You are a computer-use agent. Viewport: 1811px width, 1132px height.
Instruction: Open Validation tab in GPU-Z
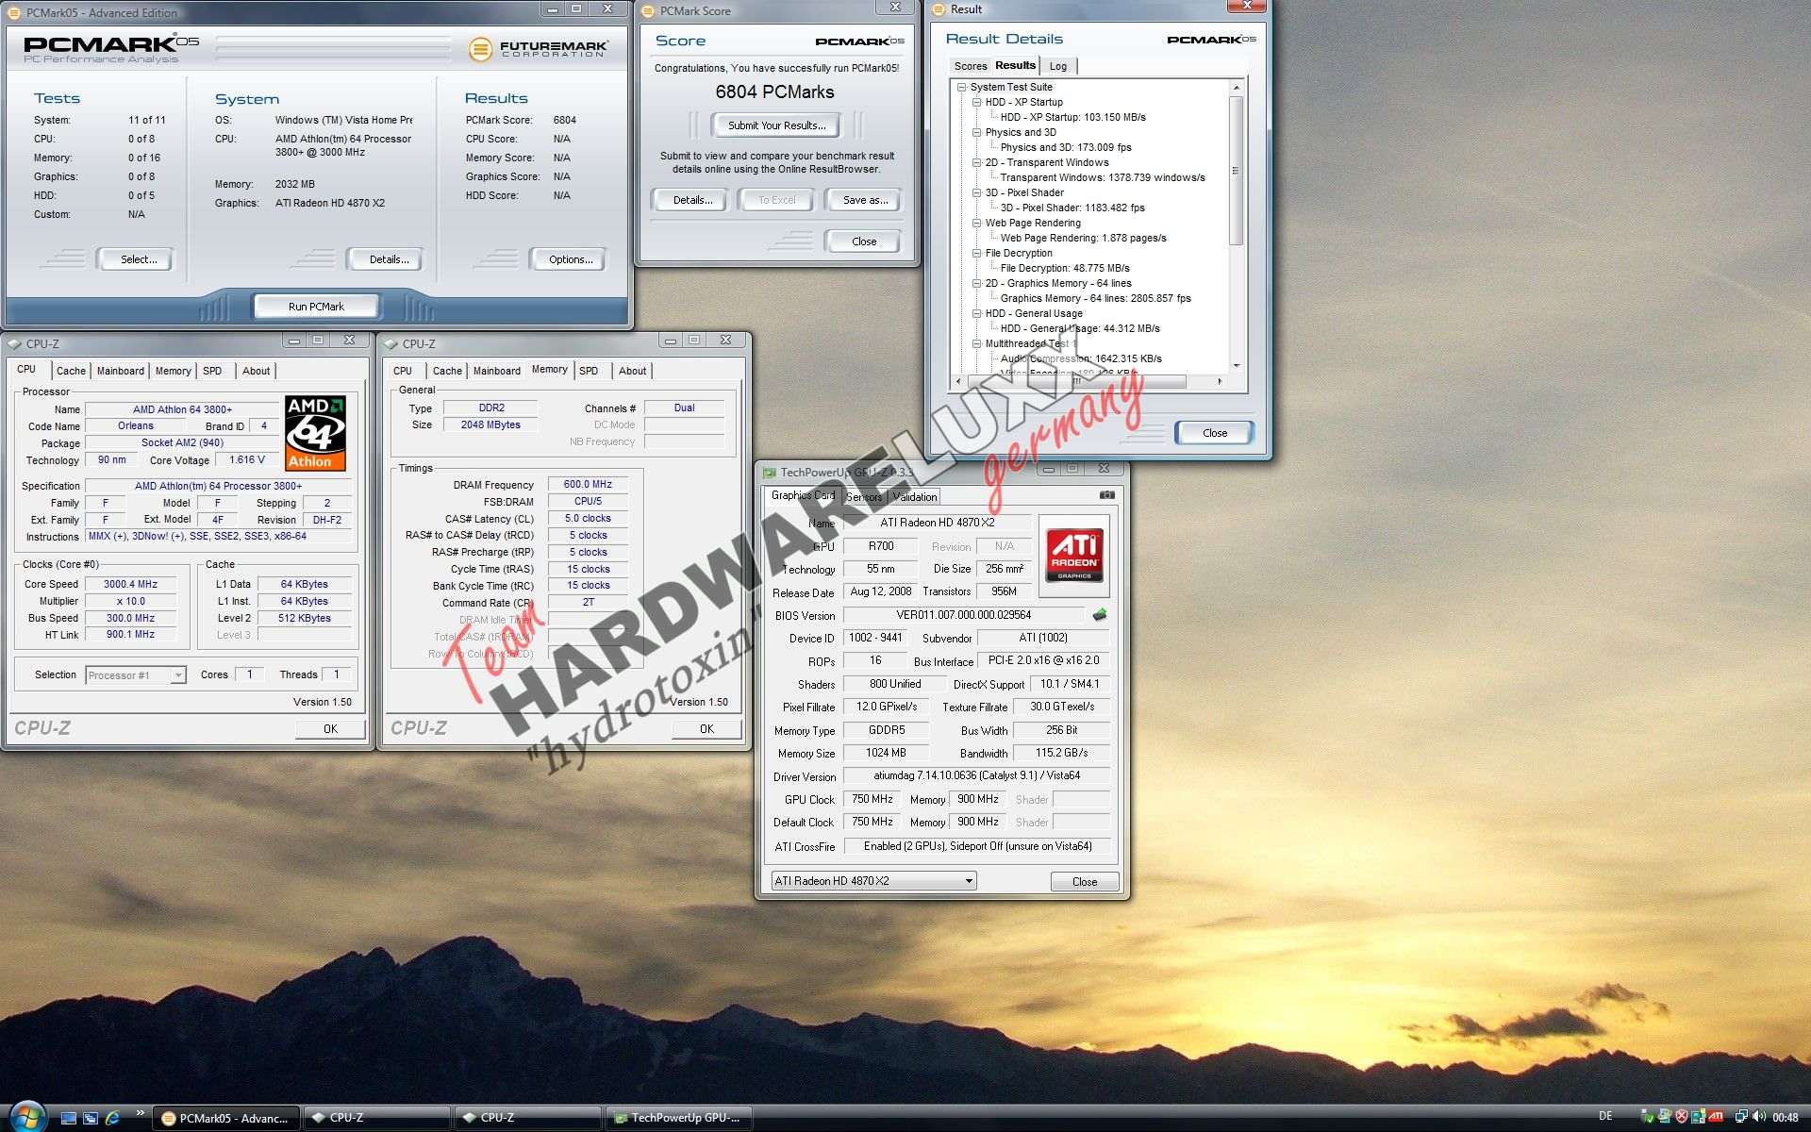click(x=915, y=497)
